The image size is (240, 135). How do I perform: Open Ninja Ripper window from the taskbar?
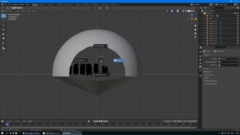[31, 133]
